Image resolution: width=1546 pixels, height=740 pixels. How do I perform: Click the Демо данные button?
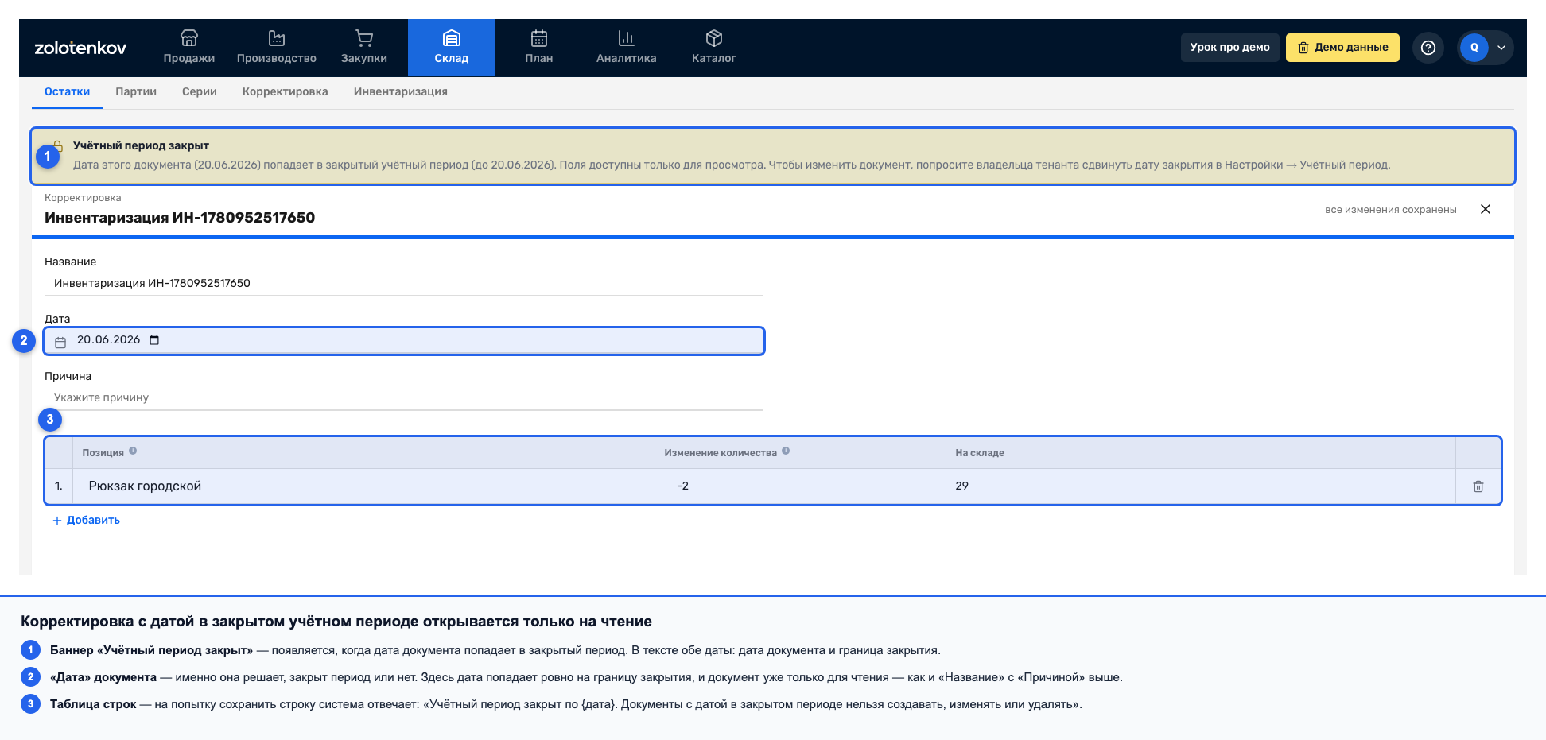click(1342, 48)
